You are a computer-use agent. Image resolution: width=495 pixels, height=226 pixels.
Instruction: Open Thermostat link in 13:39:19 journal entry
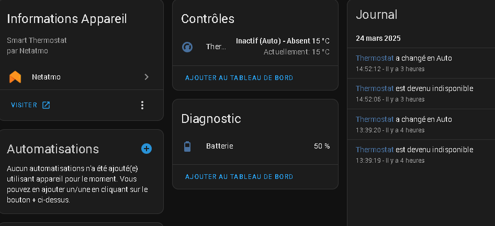click(375, 150)
